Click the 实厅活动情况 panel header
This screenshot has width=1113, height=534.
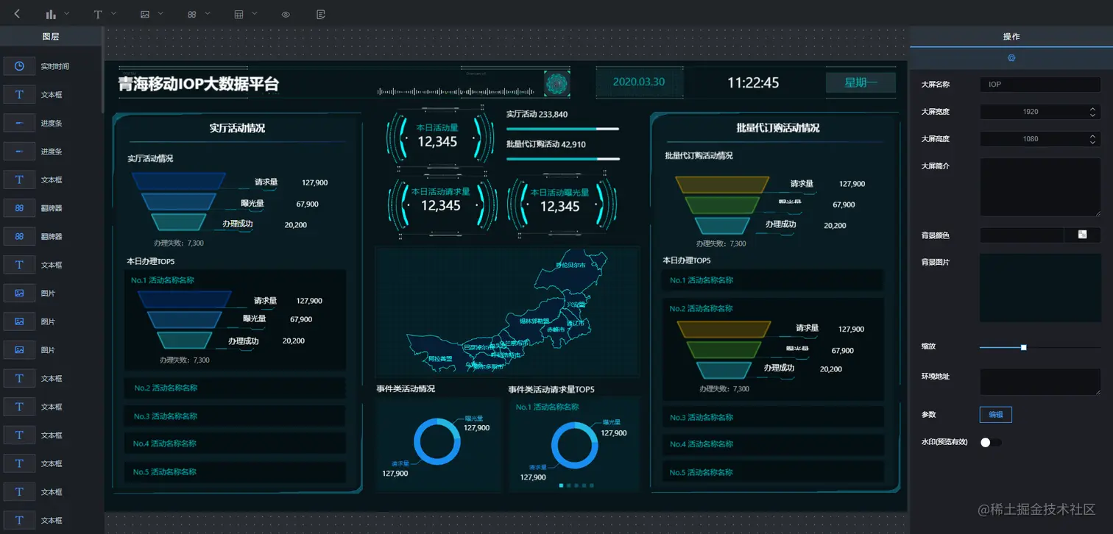[x=237, y=128]
